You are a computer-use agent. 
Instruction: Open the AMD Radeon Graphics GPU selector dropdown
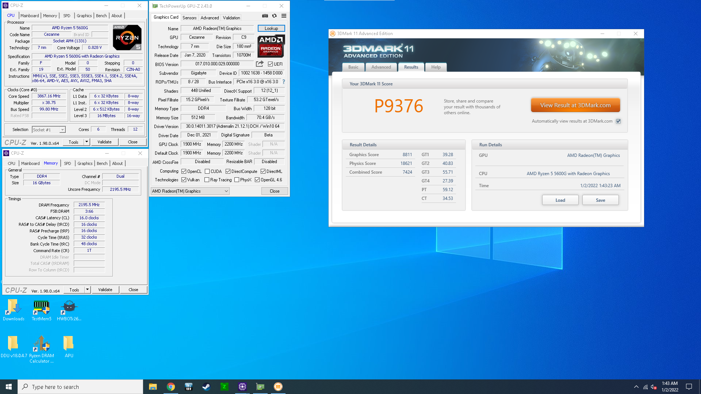pyautogui.click(x=190, y=191)
